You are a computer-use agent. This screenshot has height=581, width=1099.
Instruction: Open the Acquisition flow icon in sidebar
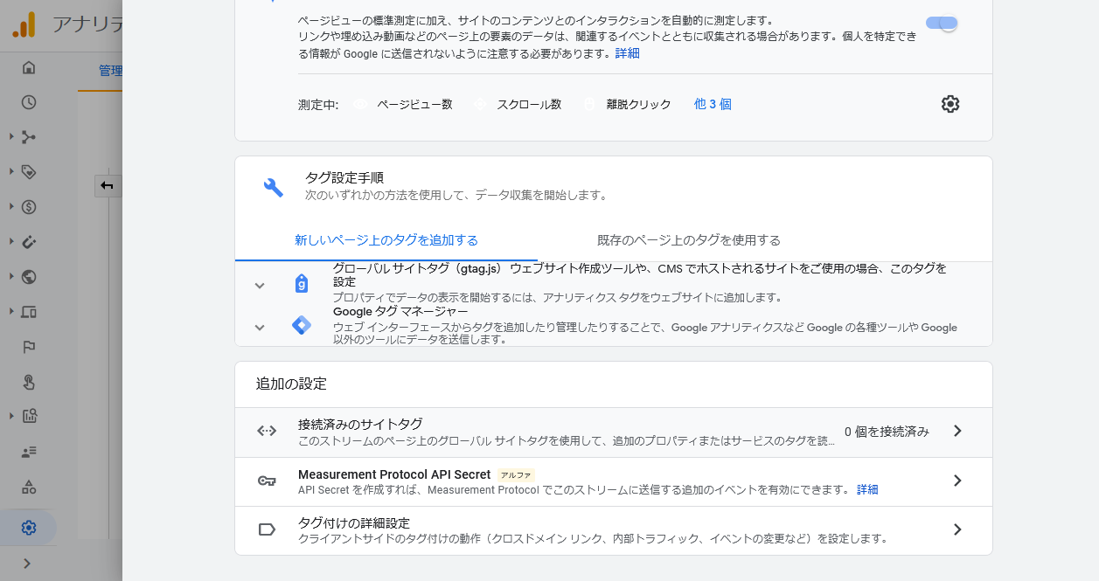click(29, 137)
